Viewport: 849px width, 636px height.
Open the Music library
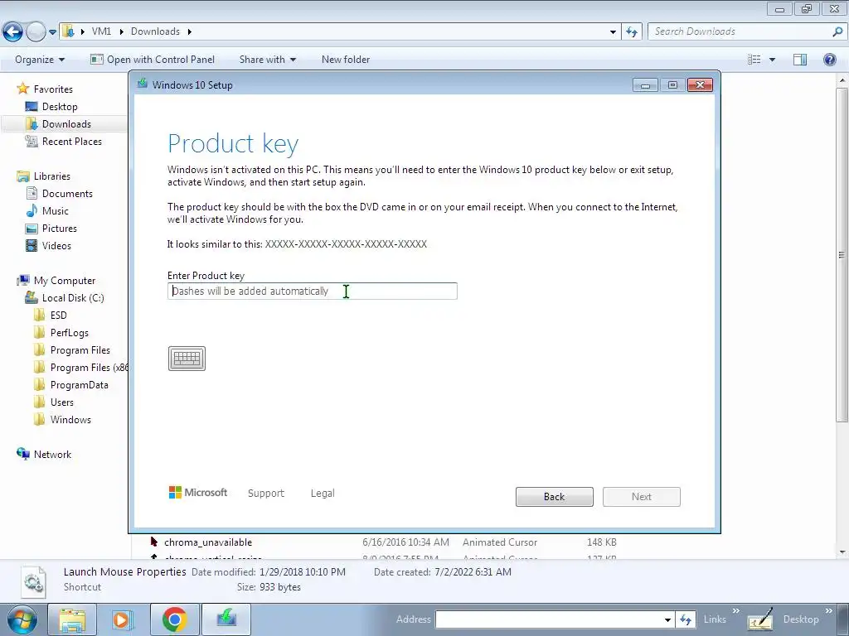tap(56, 211)
